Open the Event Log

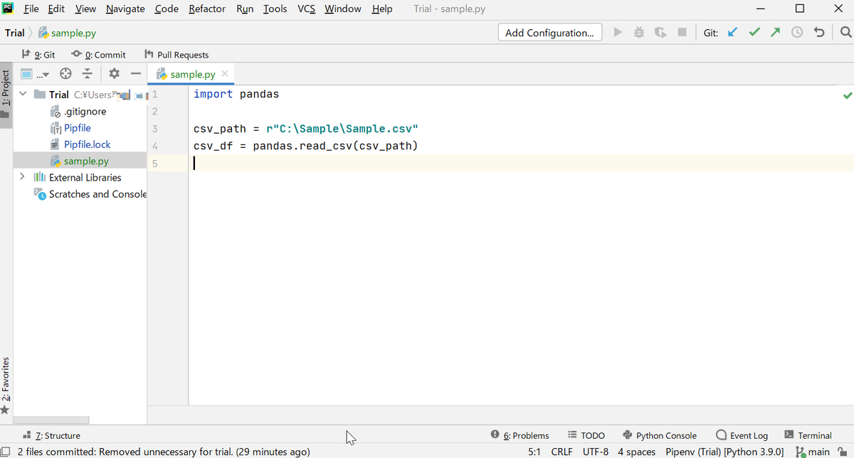click(x=742, y=435)
